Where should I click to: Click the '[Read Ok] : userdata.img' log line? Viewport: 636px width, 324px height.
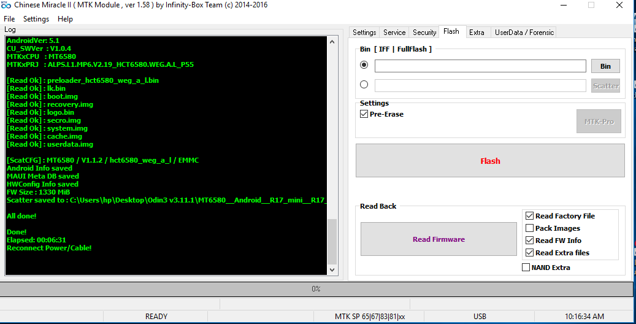coord(50,144)
